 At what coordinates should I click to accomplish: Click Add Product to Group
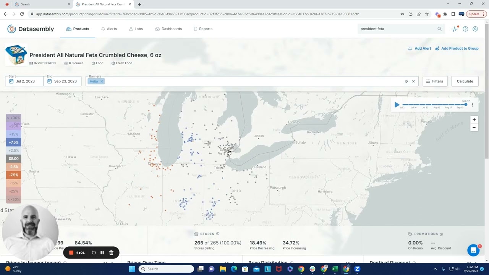457,49
